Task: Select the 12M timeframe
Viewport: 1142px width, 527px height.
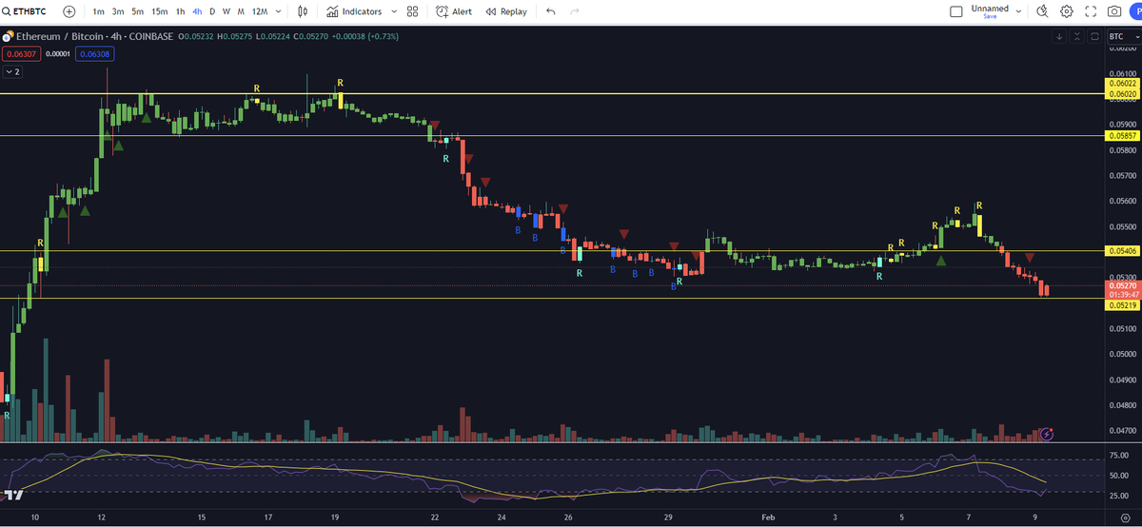Action: click(x=259, y=11)
